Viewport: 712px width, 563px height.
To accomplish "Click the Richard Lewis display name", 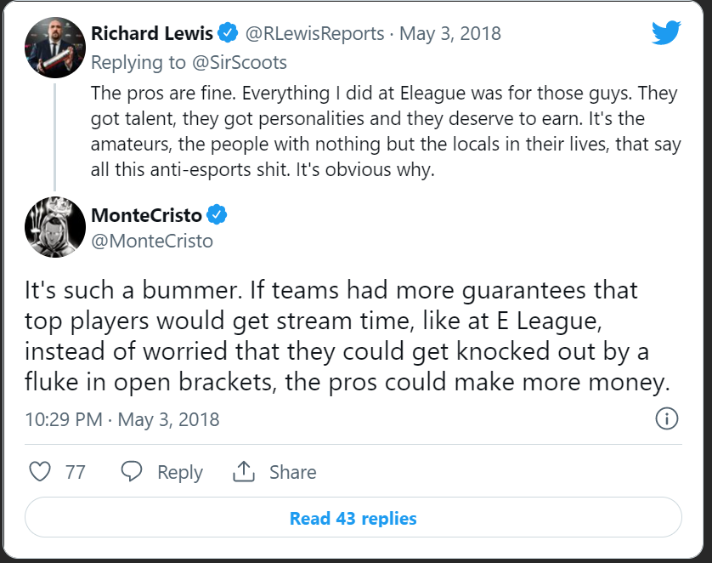I will (153, 34).
